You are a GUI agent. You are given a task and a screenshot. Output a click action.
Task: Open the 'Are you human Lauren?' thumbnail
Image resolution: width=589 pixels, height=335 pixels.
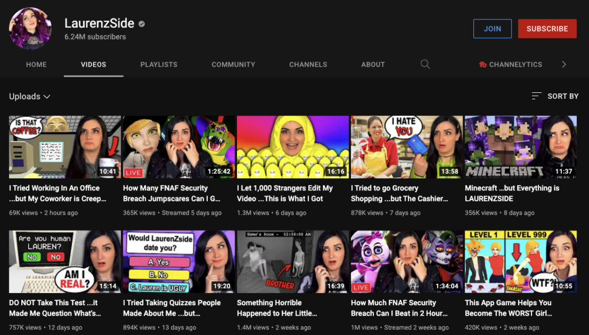click(x=65, y=262)
